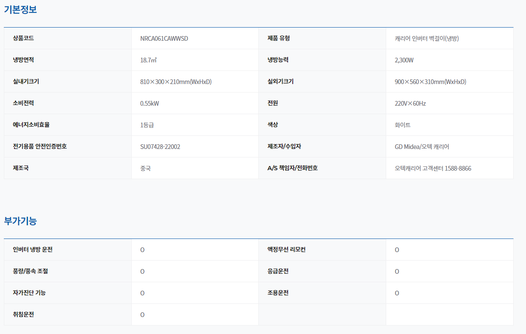This screenshot has width=526, height=334.
Task: Click the color value 화이트
Action: coord(402,125)
